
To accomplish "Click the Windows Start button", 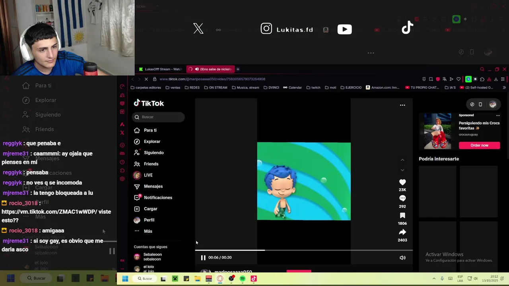I will 125,279.
